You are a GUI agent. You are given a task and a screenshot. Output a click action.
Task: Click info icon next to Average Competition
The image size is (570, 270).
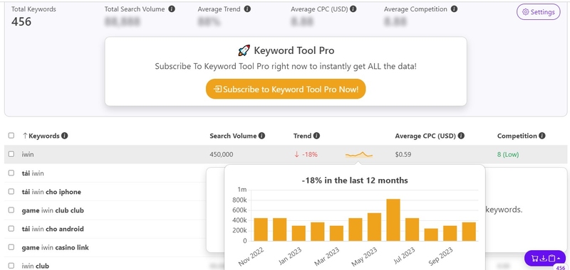(454, 9)
